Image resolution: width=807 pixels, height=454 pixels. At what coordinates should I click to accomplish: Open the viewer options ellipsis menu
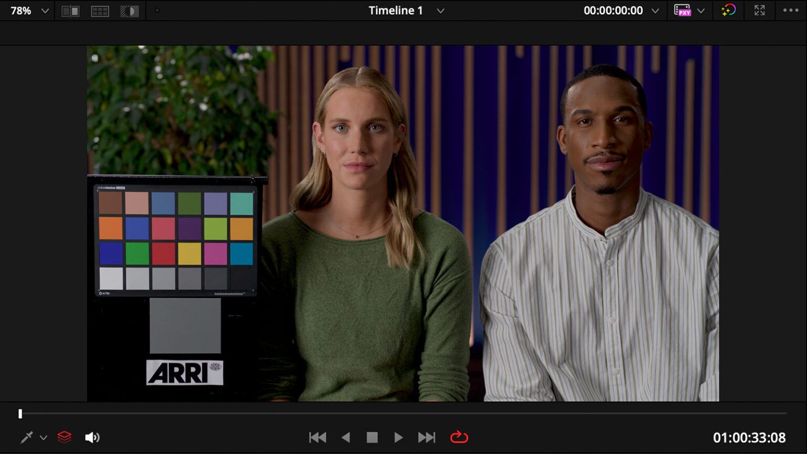(790, 10)
